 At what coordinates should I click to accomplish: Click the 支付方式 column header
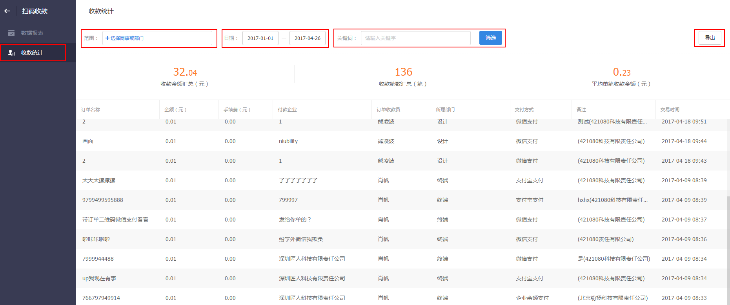[x=524, y=110]
